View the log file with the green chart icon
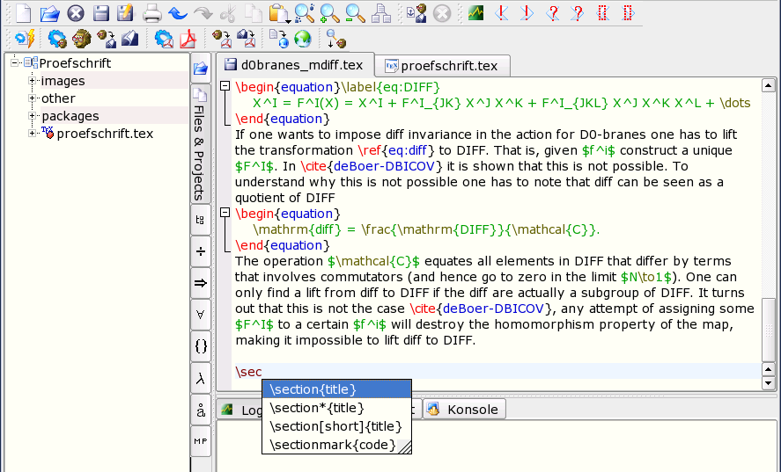781x472 pixels. [475, 13]
